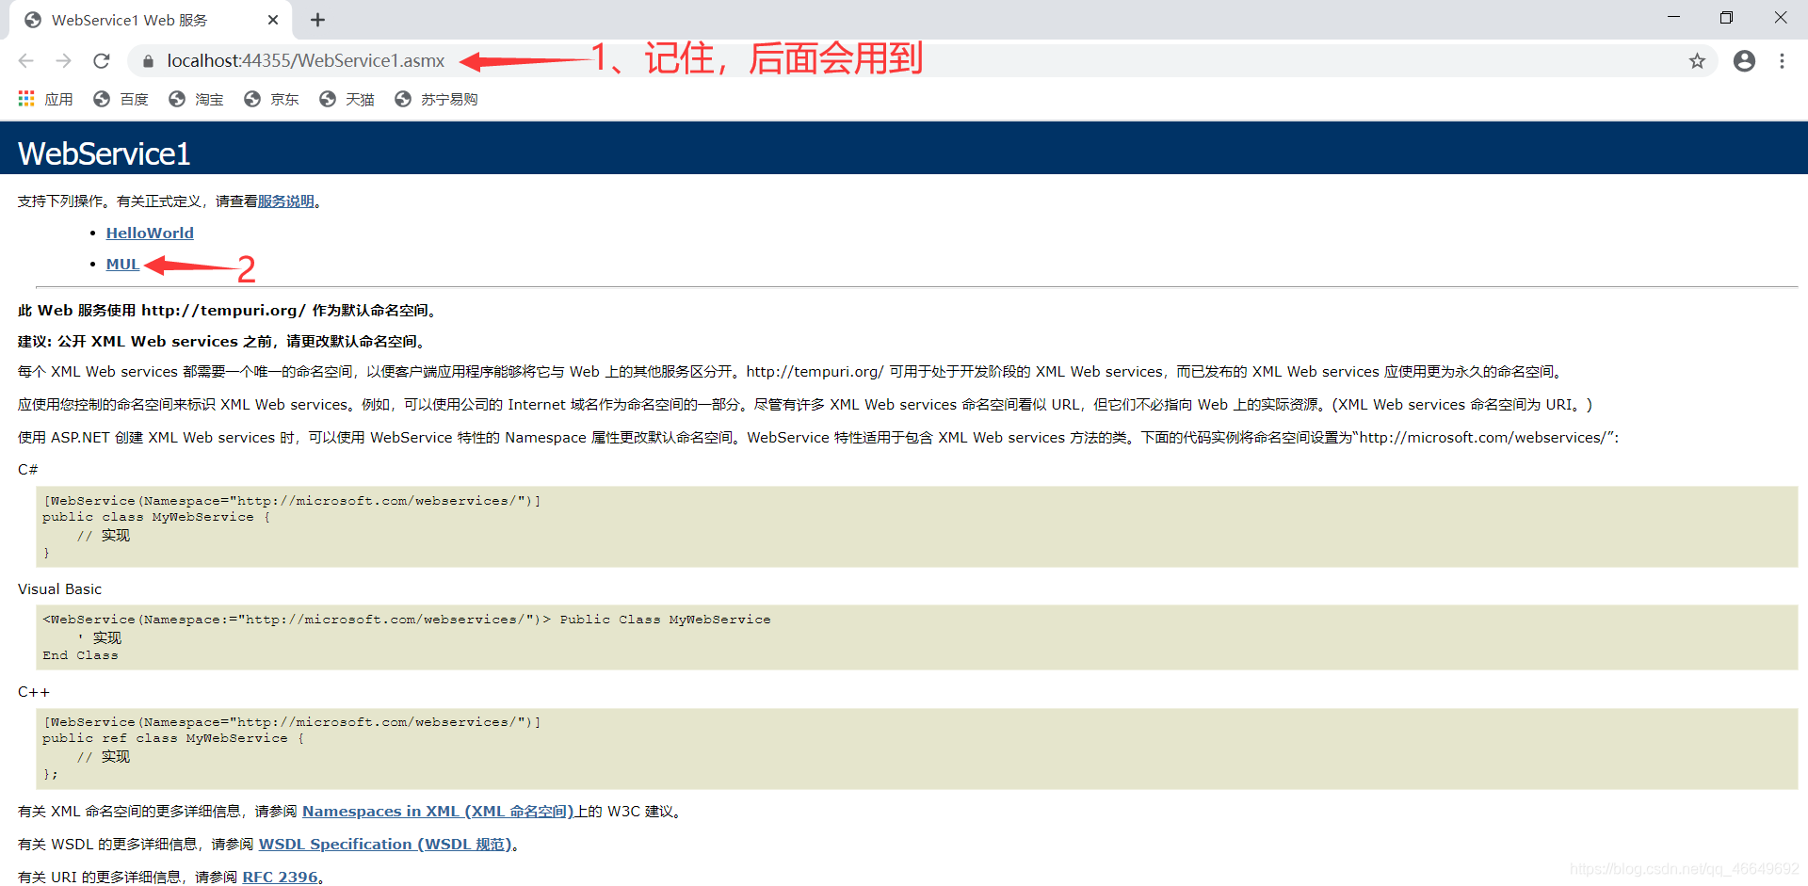Click the C# code sample line
The image size is (1808, 886).
(292, 501)
